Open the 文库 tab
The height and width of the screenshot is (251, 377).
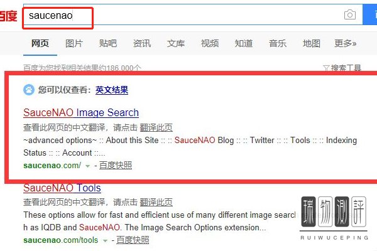coord(176,43)
